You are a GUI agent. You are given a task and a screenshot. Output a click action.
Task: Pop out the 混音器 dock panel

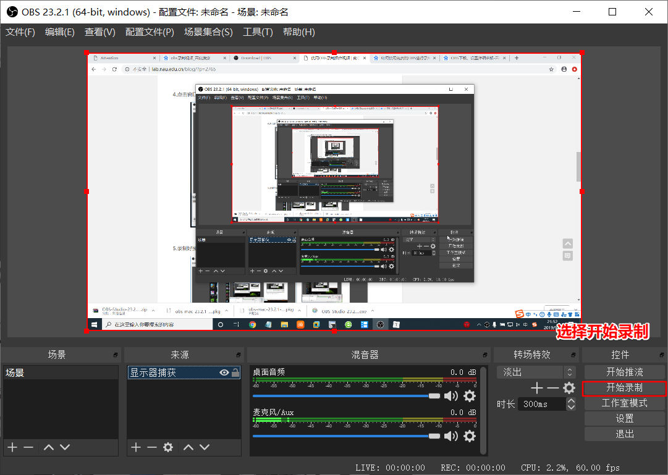point(485,355)
